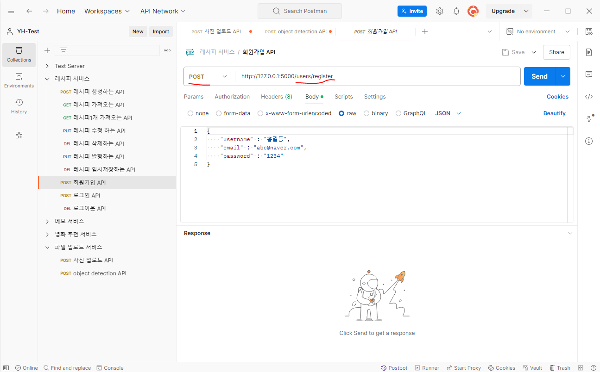Switch to the Settings tab
This screenshot has height=372, width=600.
(x=375, y=97)
